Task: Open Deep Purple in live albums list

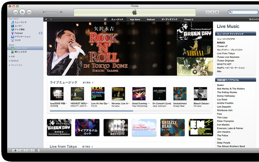Action: pos(223,143)
